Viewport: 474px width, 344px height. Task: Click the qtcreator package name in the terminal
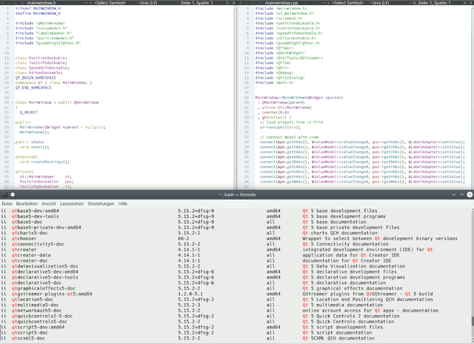click(x=24, y=250)
